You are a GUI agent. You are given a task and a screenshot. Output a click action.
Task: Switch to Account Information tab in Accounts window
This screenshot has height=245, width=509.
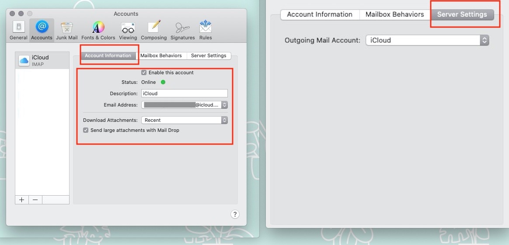108,56
